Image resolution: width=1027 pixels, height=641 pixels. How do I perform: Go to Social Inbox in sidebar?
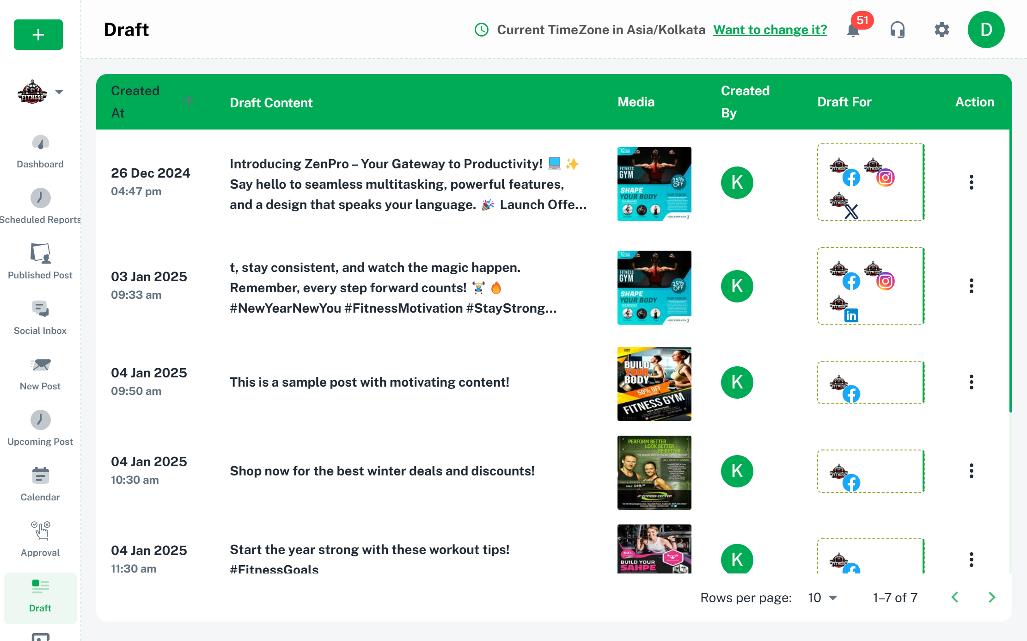40,318
